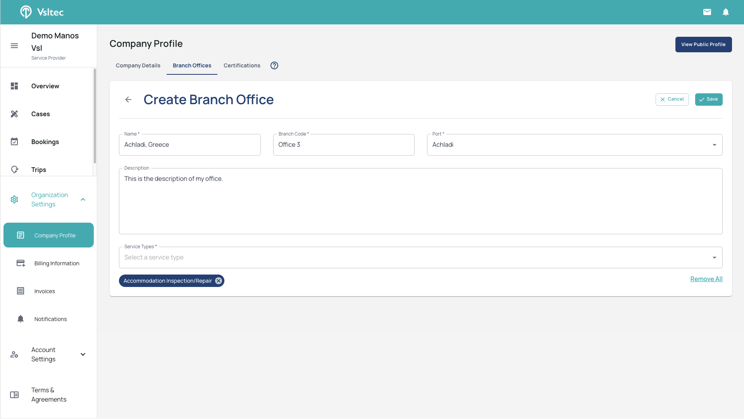Image resolution: width=744 pixels, height=419 pixels.
Task: Switch to Certifications tab
Action: [242, 65]
